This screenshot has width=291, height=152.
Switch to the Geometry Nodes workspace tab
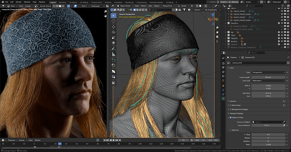[x=156, y=3]
